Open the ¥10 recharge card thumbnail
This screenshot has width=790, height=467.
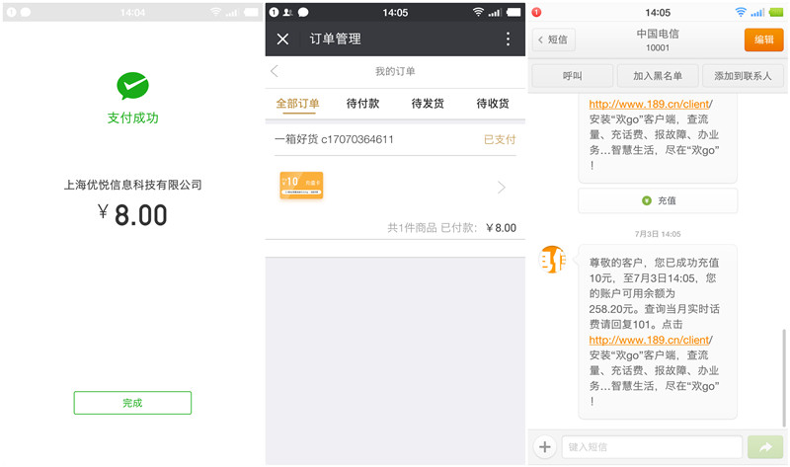[x=301, y=186]
